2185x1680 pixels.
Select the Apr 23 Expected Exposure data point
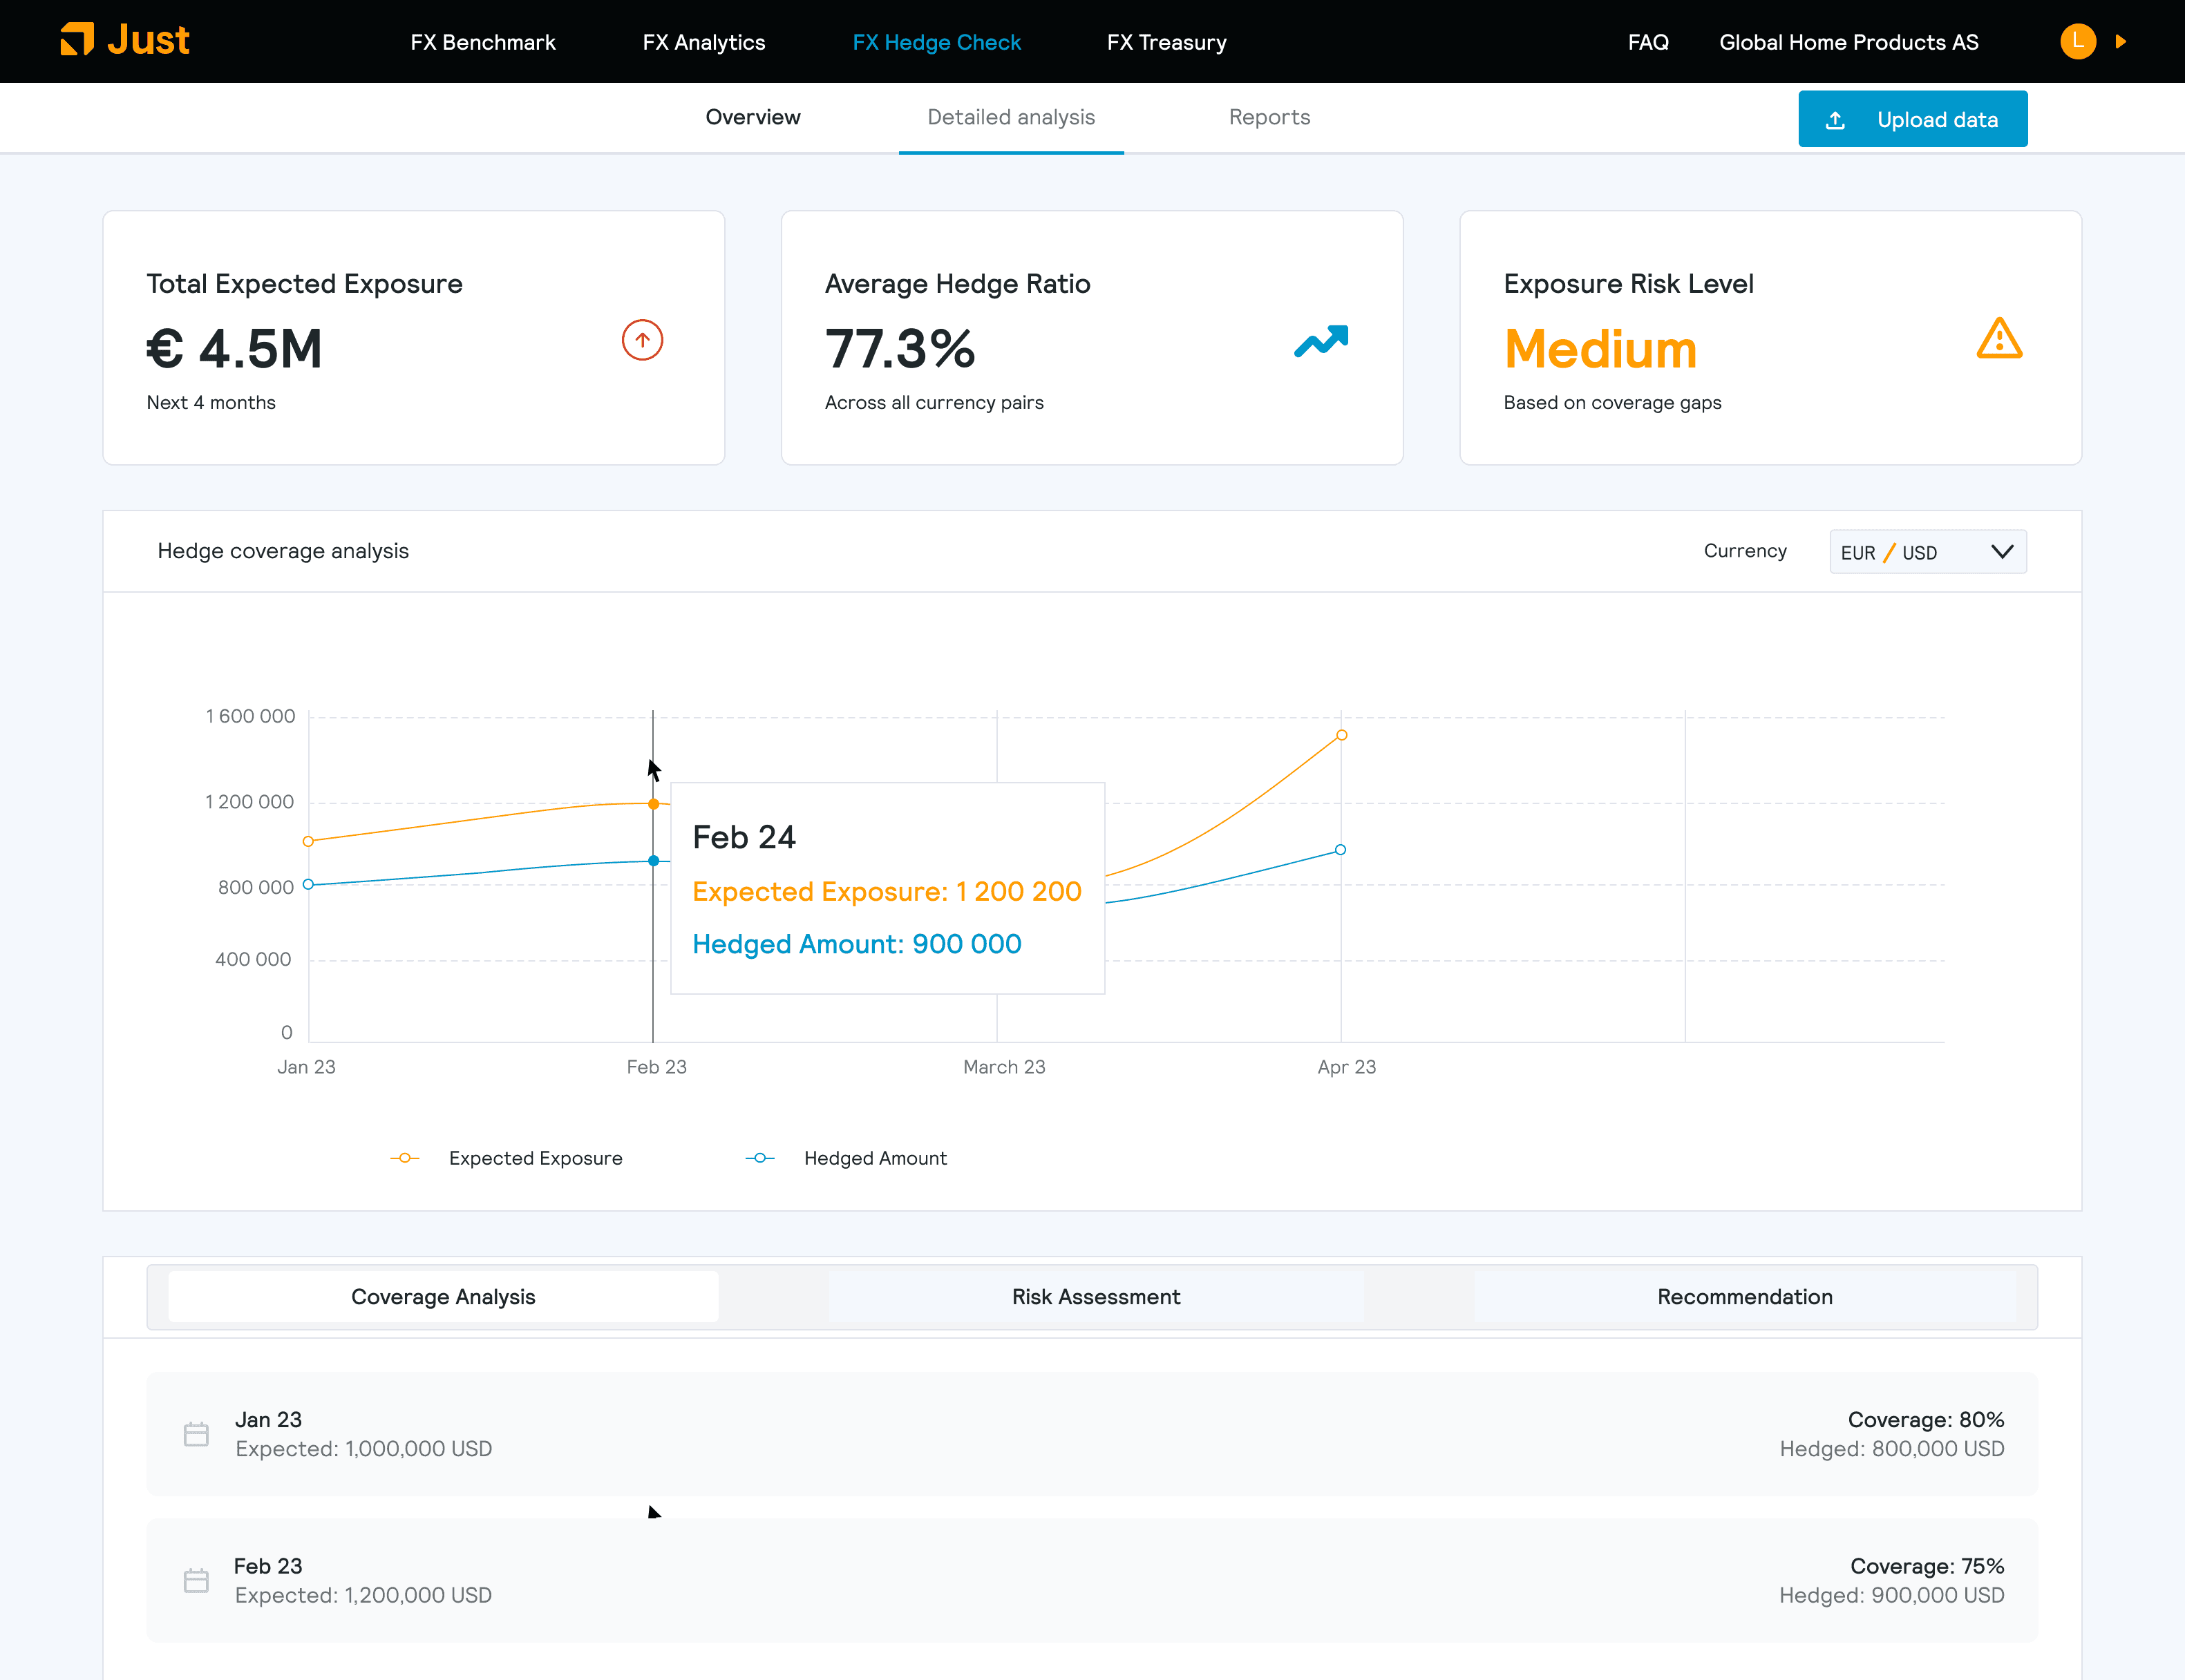tap(1342, 735)
